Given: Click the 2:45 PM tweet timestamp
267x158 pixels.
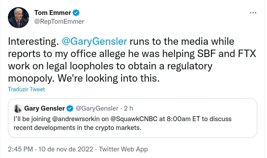Looking at the screenshot, I should tap(20, 149).
